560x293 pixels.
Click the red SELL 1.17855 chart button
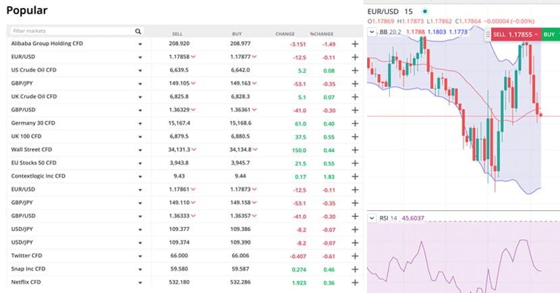[x=516, y=34]
